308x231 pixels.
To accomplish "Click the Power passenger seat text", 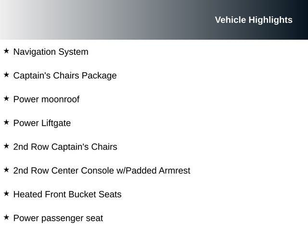I will click(58, 218).
